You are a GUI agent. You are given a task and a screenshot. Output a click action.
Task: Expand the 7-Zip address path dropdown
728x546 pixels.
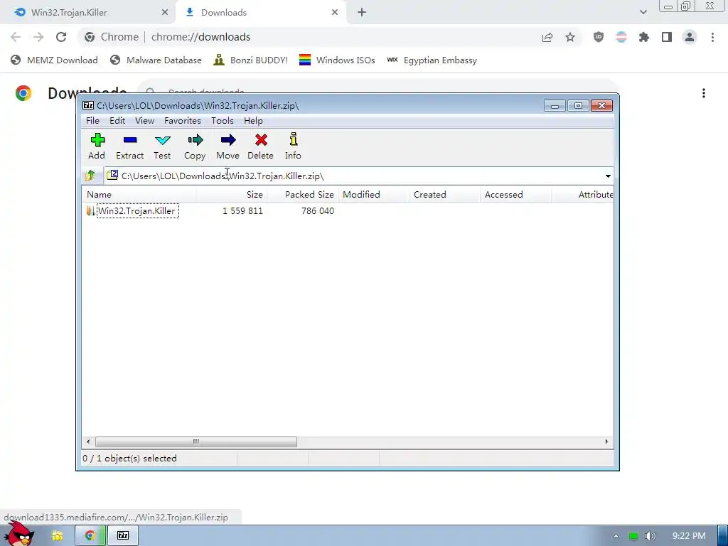tap(608, 176)
